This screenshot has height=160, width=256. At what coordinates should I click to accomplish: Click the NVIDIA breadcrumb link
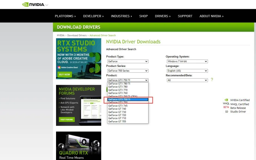click(61, 35)
